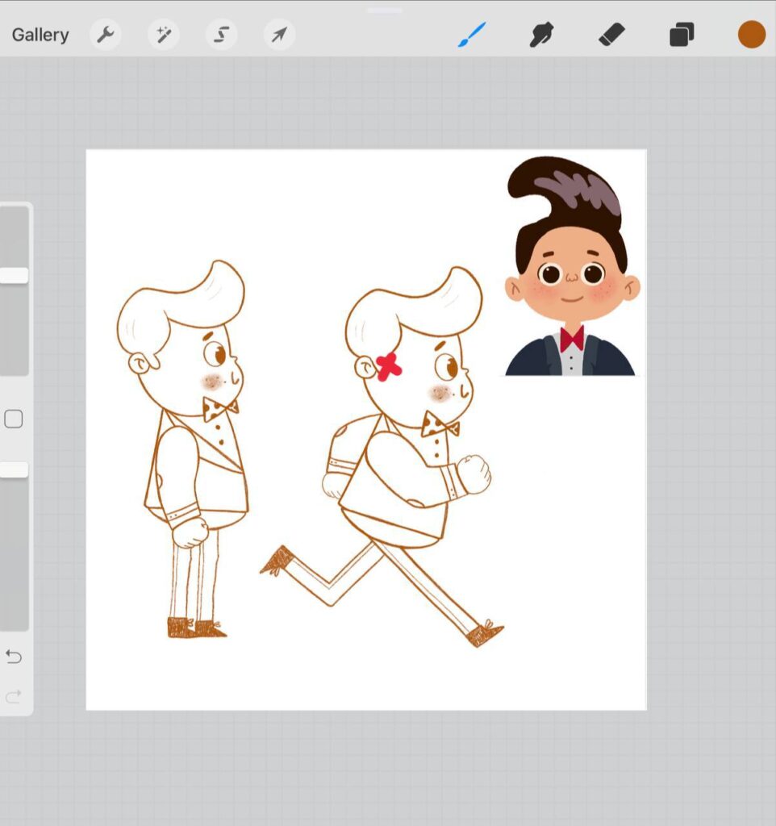Open the Actions wrench menu
The width and height of the screenshot is (776, 826).
(x=106, y=35)
